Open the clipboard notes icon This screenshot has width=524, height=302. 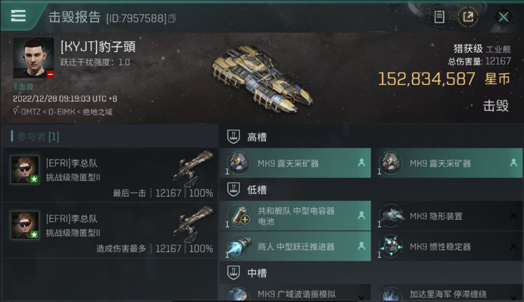(439, 17)
